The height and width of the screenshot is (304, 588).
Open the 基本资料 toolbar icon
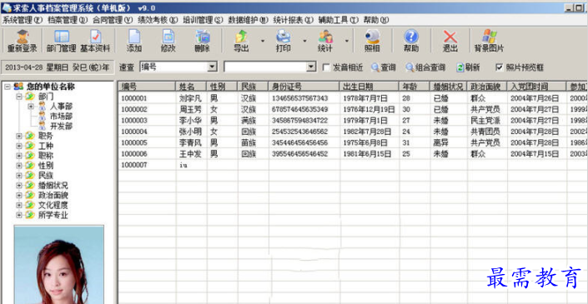[95, 41]
